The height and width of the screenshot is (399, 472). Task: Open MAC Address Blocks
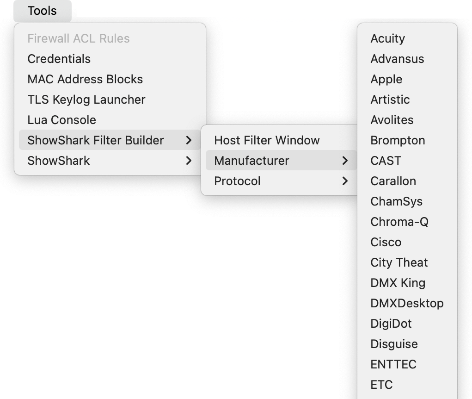[85, 79]
